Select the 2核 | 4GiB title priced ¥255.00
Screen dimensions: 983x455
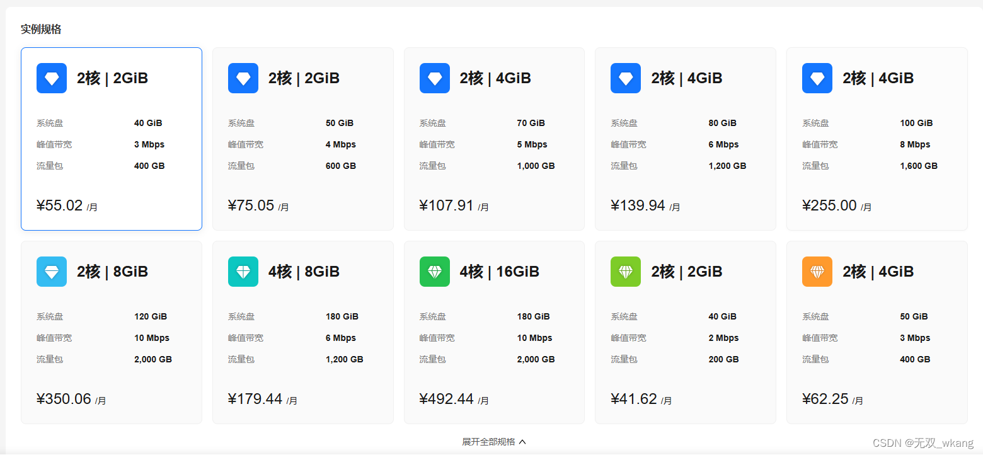point(878,78)
